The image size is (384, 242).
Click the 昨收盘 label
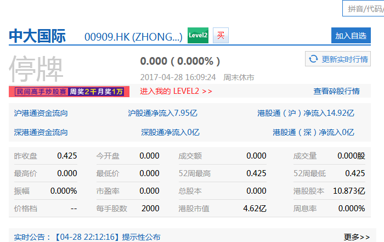pyautogui.click(x=25, y=156)
